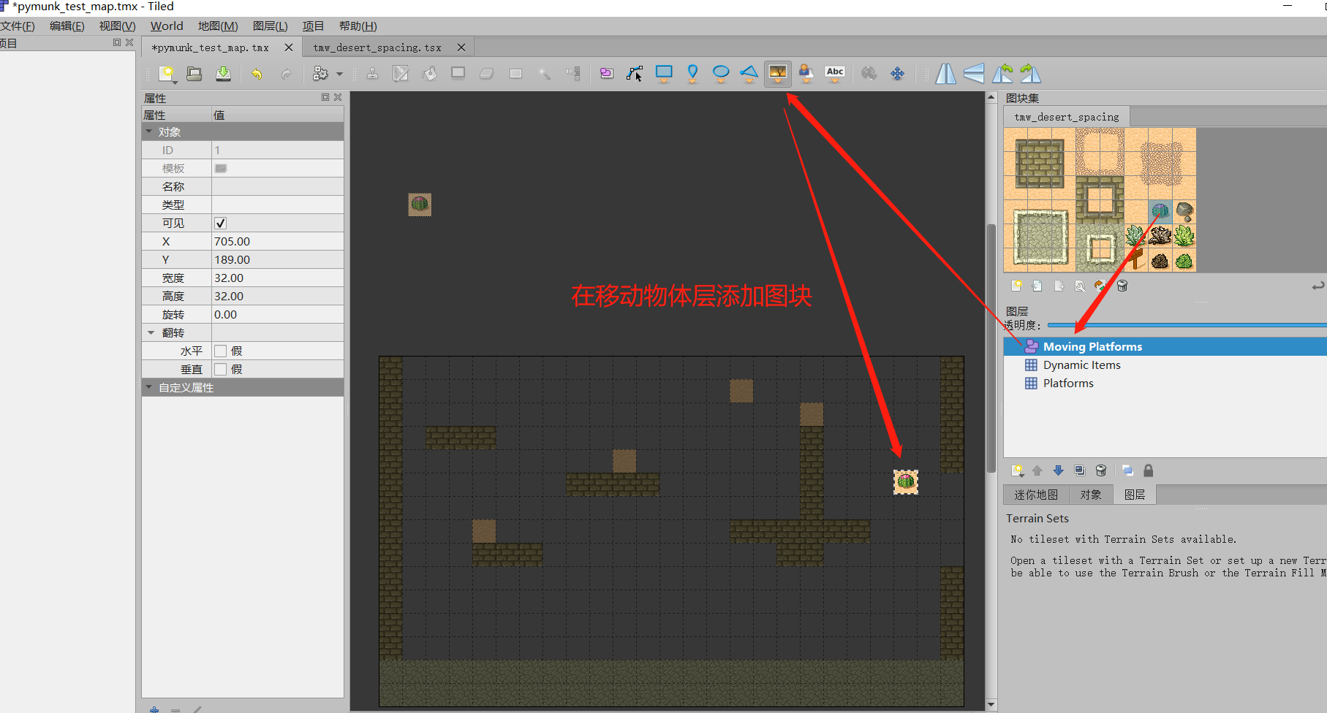
Task: Switch to the tmw_desert_spacing.tsx tab
Action: 377,47
